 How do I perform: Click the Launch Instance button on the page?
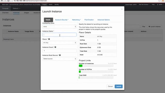click(155, 27)
